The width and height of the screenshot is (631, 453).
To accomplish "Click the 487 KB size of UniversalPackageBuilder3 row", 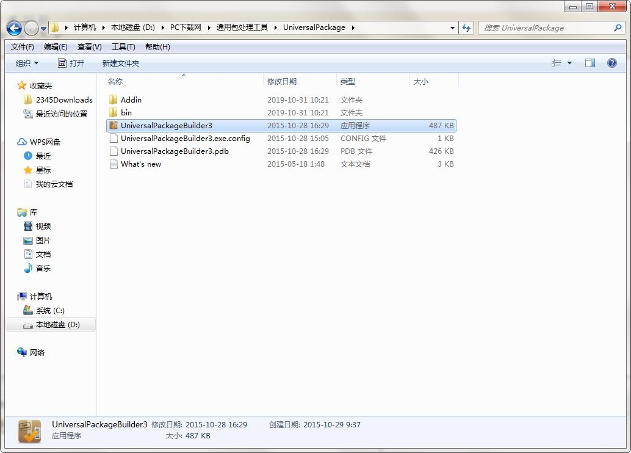I will pyautogui.click(x=441, y=125).
